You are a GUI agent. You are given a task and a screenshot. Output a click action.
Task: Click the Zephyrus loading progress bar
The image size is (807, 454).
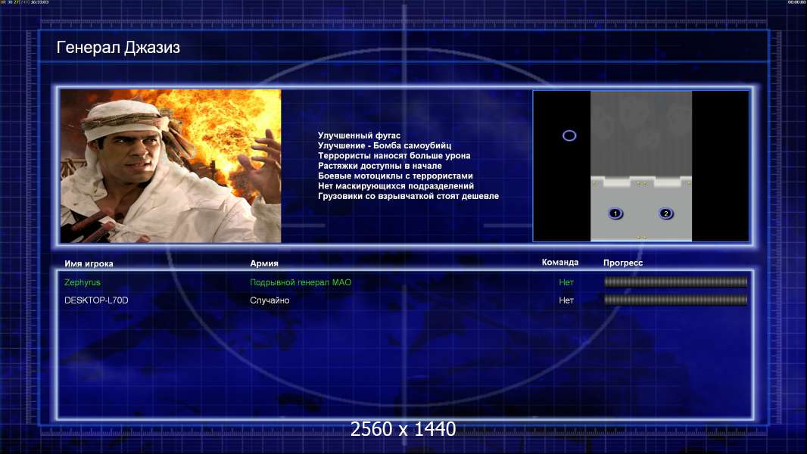[676, 281]
